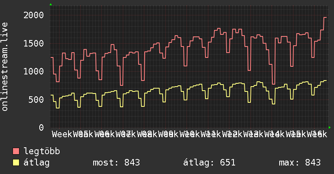This screenshot has width=334, height=174.
Task: Click the 2000 y-axis label
Action: pyautogui.click(x=34, y=15)
